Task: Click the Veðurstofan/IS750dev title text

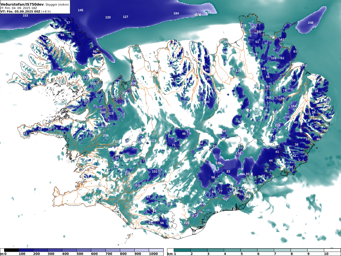Action: coord(22,5)
